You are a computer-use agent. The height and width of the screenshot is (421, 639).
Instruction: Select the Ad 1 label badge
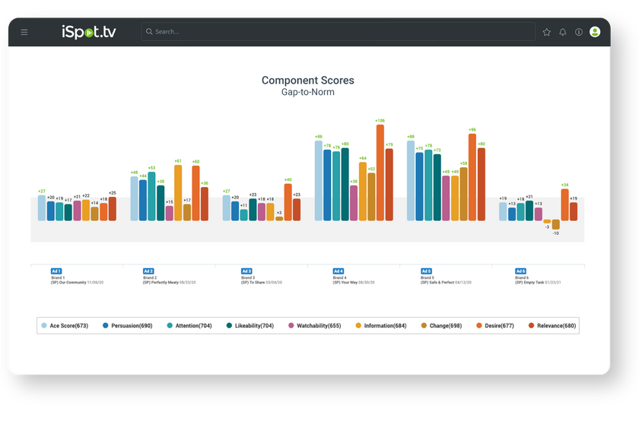[56, 271]
